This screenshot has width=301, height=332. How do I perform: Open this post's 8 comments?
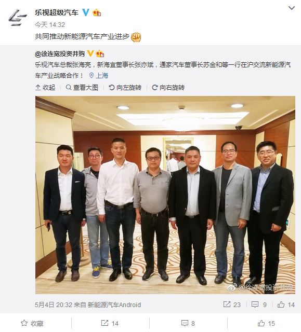pos(188,323)
